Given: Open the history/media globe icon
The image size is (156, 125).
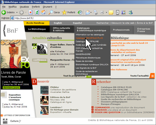Looking at the screenshot, I should (x=80, y=12).
